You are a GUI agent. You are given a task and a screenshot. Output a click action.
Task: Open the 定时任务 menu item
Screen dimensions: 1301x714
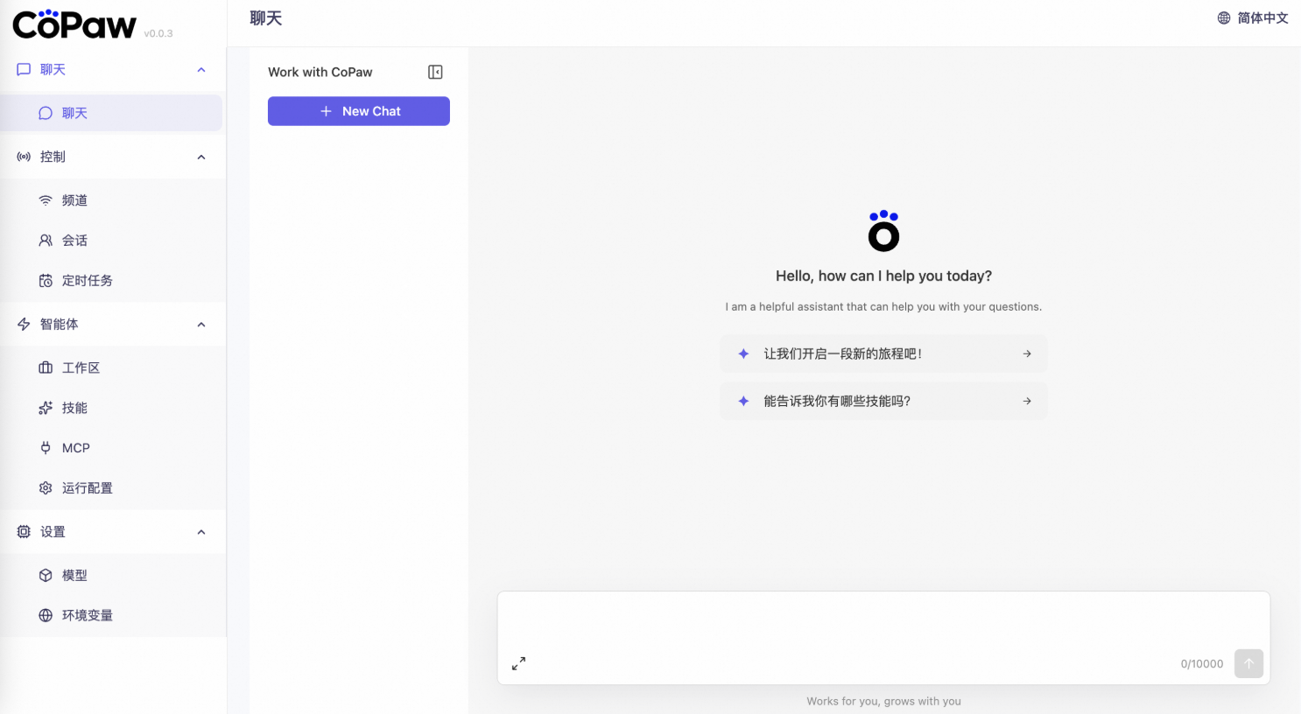click(111, 280)
